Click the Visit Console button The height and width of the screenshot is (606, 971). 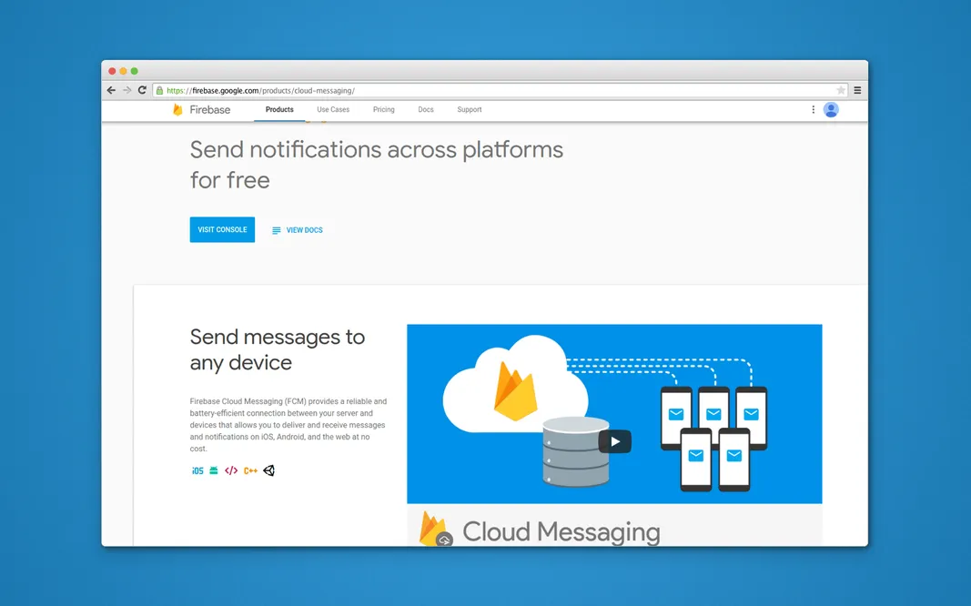[222, 230]
